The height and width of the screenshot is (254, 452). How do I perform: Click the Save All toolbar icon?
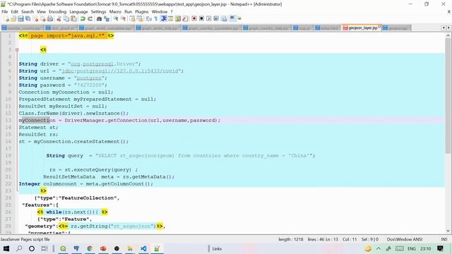click(x=28, y=19)
